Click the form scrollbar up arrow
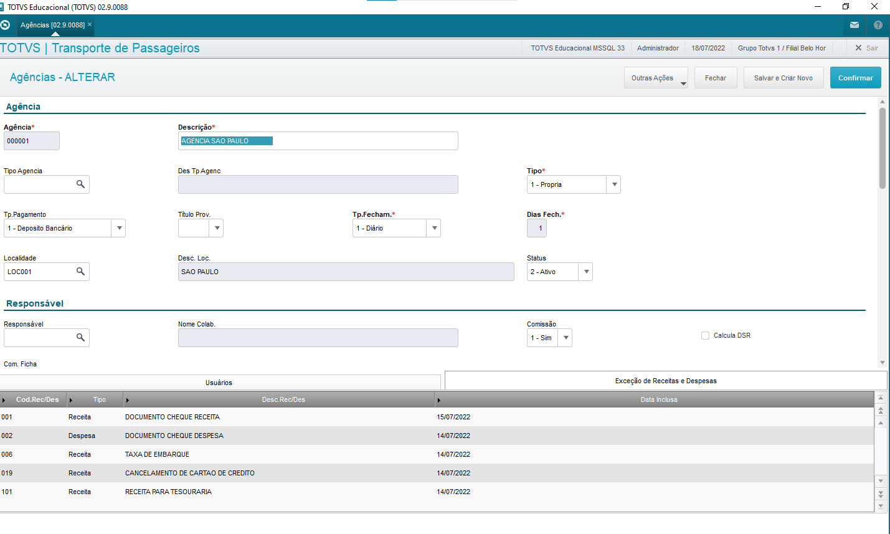This screenshot has height=534, width=890. pos(883,102)
